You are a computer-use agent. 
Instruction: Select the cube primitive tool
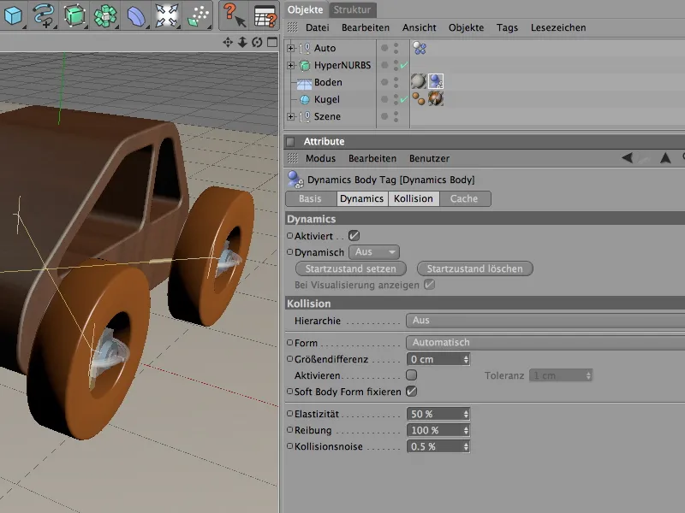(14, 15)
